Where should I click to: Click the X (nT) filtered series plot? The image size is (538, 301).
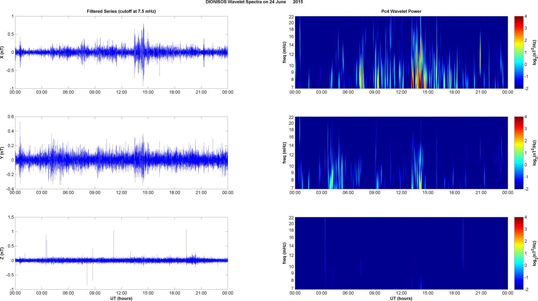tap(121, 52)
